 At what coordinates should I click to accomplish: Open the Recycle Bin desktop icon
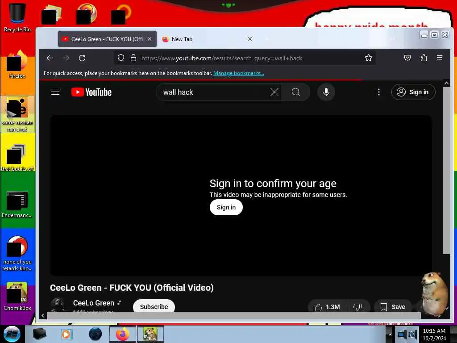[17, 18]
